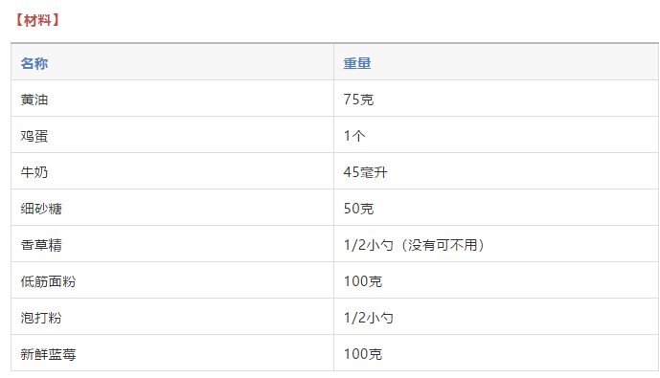Select the 名称 column header

point(172,62)
